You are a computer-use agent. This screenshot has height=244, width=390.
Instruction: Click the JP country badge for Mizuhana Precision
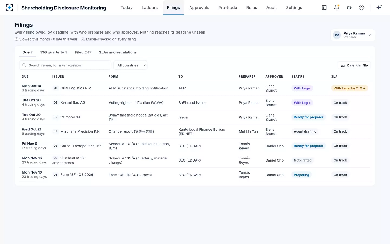(56, 131)
